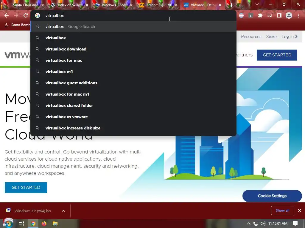
Task: Click the GET STARTED button below the paragraph
Action: (26, 188)
